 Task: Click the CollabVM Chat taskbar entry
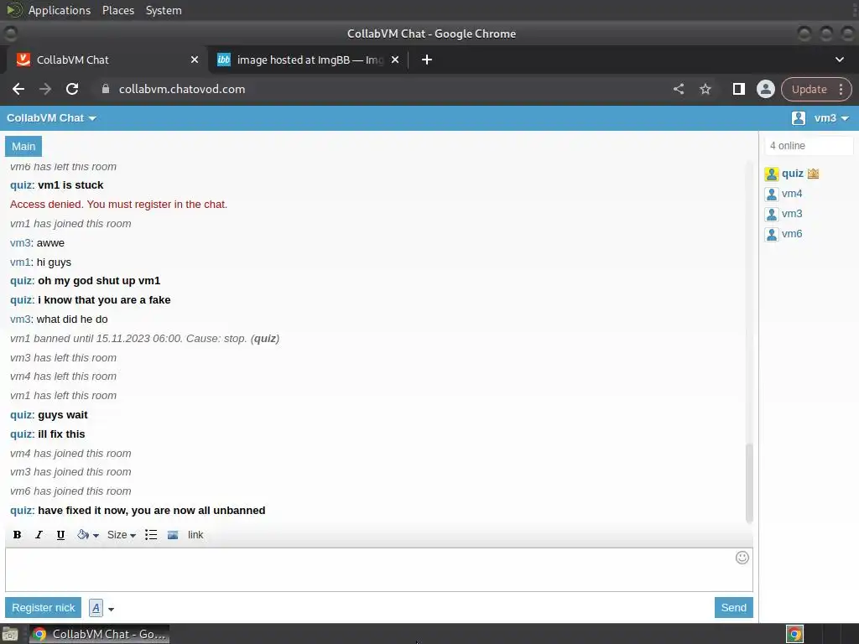[x=99, y=634]
